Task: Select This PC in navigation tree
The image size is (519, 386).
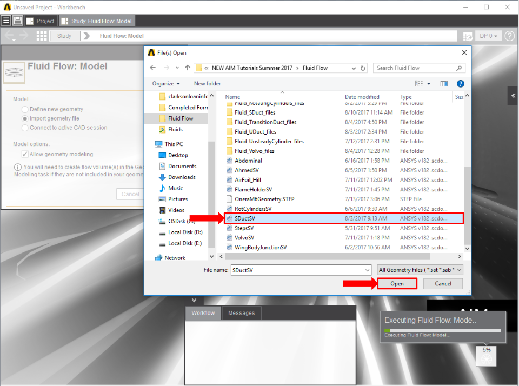Action: [x=174, y=144]
